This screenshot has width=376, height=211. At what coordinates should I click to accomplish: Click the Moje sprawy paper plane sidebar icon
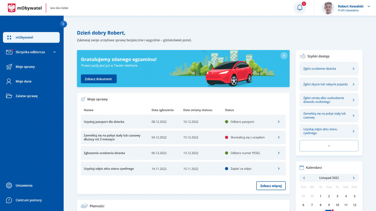coord(9,67)
